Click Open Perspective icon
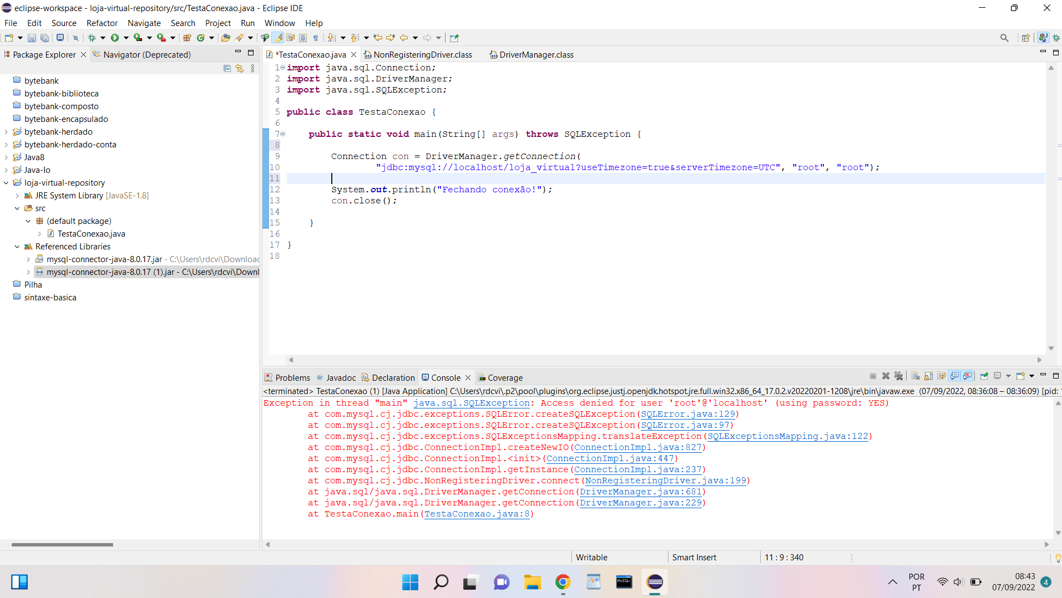 tap(1025, 38)
